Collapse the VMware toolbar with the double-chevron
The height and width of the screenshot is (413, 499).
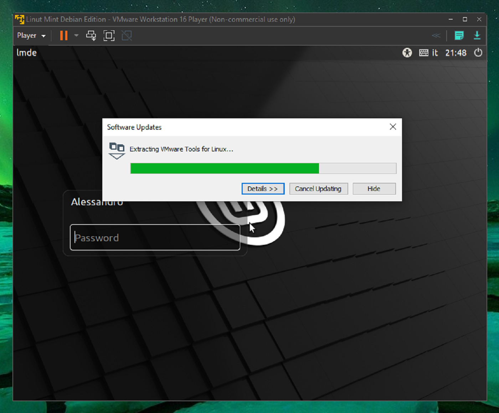tap(436, 36)
